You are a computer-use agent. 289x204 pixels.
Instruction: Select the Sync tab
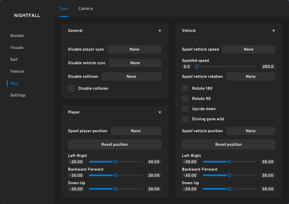coord(64,8)
